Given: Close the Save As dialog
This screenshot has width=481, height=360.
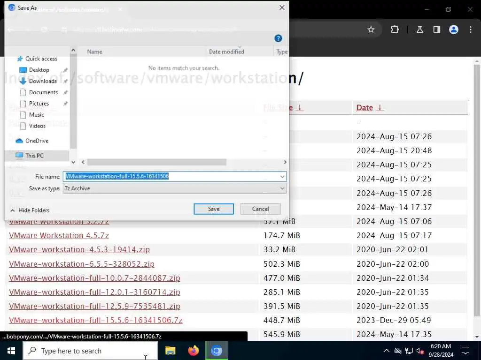Looking at the screenshot, I should point(282,7).
